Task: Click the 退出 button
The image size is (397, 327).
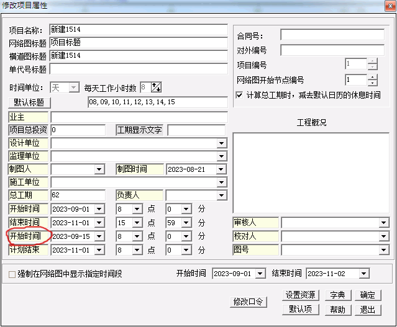Action: [368, 310]
